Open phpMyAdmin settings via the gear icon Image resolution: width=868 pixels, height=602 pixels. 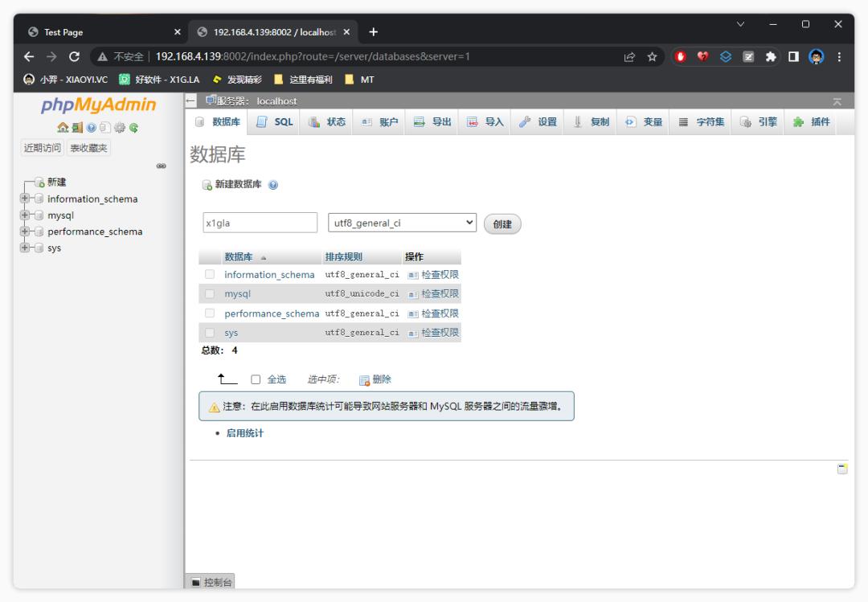click(120, 129)
